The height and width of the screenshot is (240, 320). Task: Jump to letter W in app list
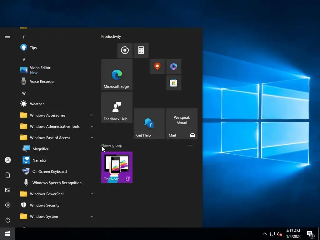24,93
